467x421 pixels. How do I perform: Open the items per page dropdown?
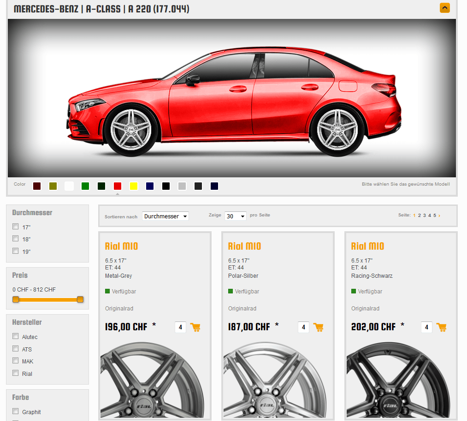coord(235,216)
